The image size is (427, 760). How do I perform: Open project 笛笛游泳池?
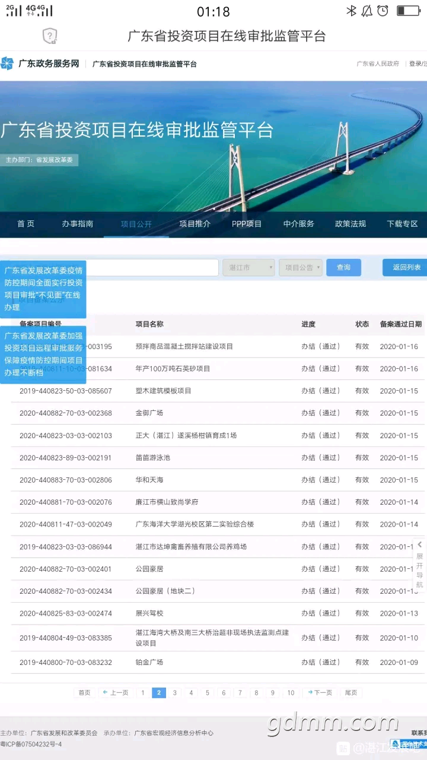click(x=153, y=458)
